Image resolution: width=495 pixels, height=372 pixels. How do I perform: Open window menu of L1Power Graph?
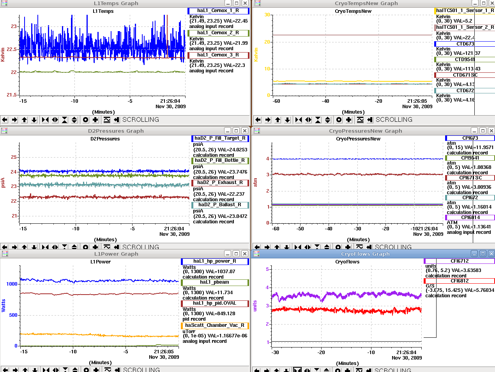(4, 254)
